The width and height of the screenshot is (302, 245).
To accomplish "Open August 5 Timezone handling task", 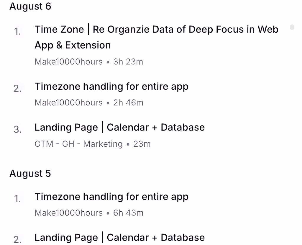I will pyautogui.click(x=111, y=197).
